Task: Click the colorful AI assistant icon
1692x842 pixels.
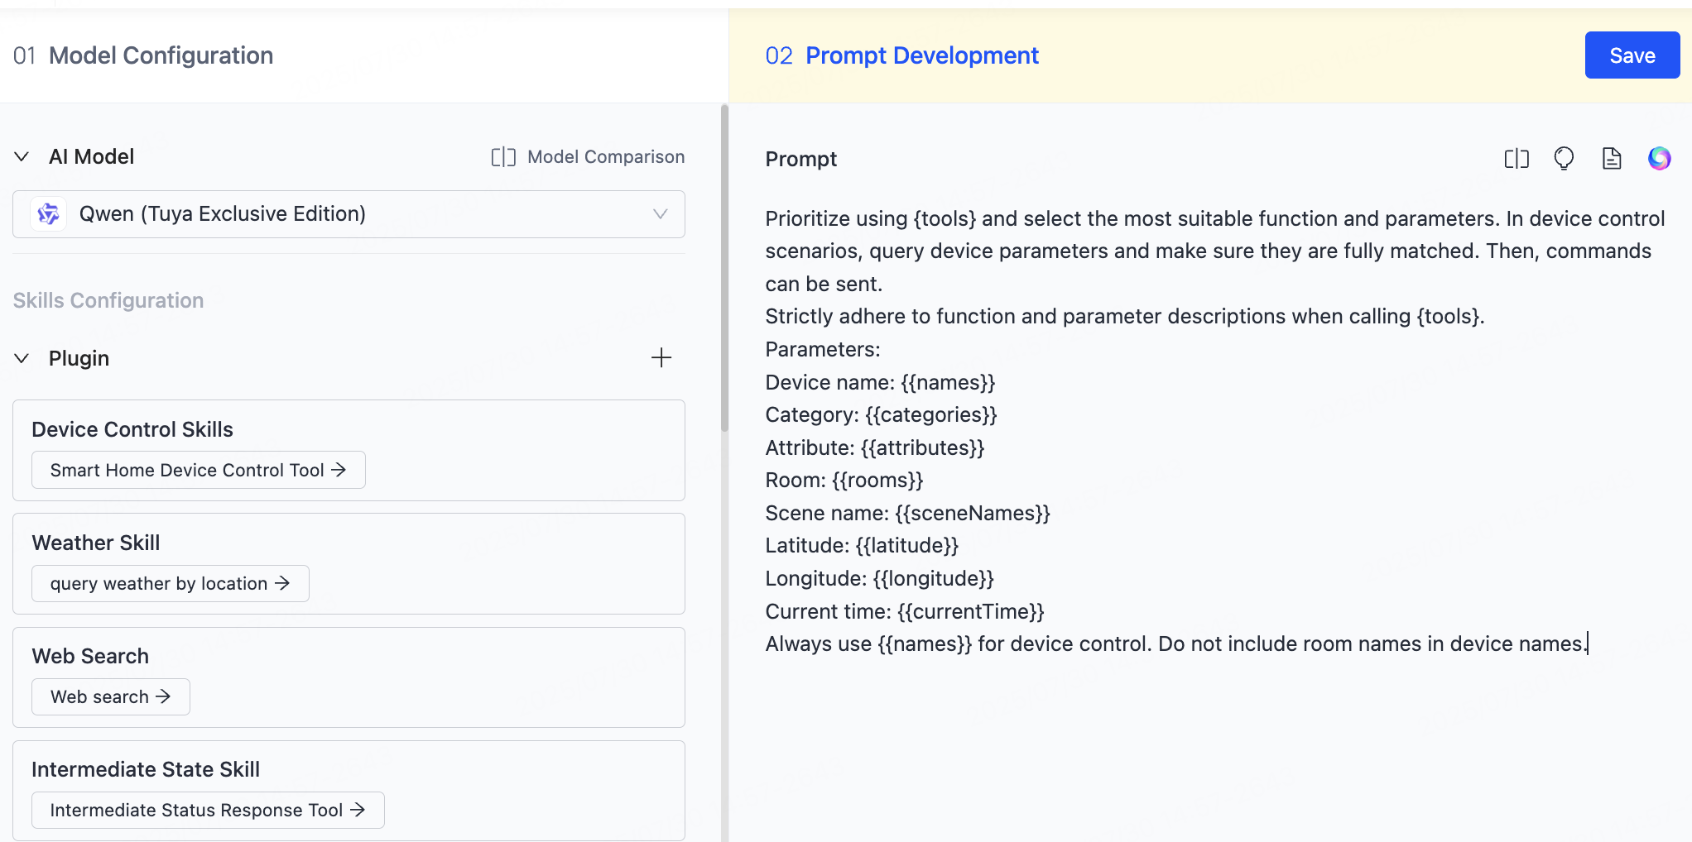Action: [x=1659, y=159]
